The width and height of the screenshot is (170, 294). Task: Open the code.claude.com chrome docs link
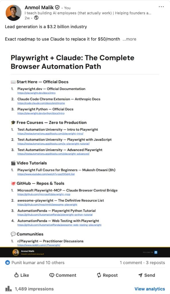pyautogui.click(x=41, y=103)
